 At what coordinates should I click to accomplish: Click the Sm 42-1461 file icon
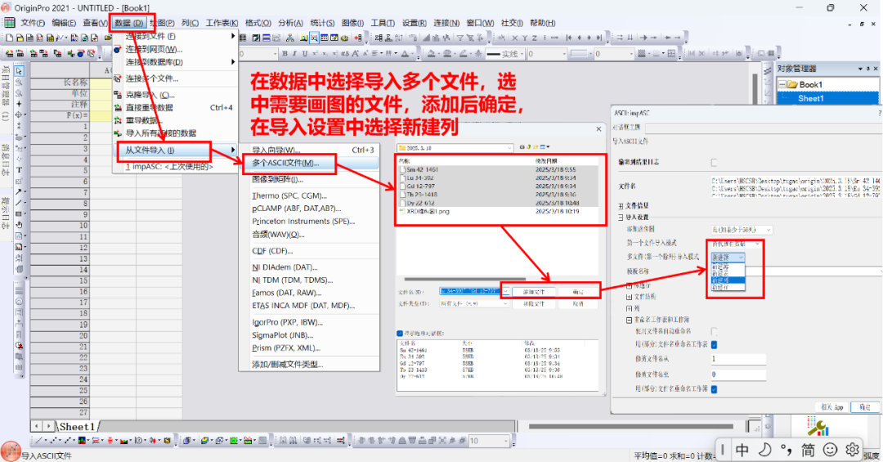pos(402,169)
